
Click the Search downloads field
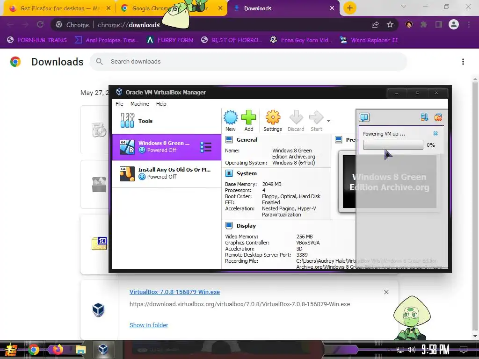pos(248,62)
